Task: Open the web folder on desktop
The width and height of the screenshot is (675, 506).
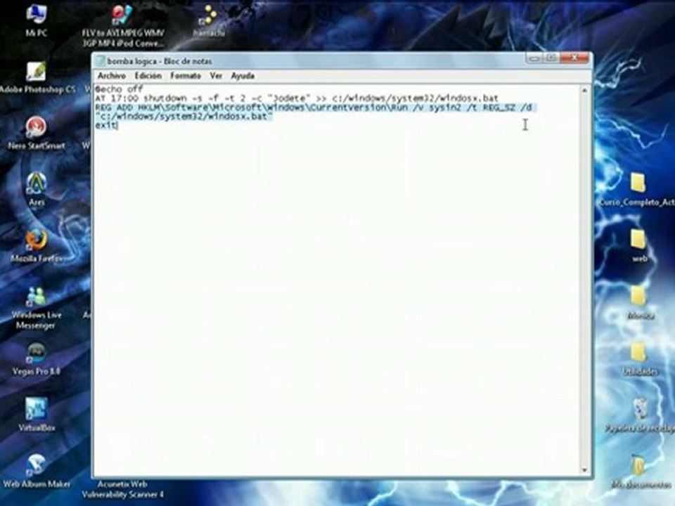Action: (639, 245)
